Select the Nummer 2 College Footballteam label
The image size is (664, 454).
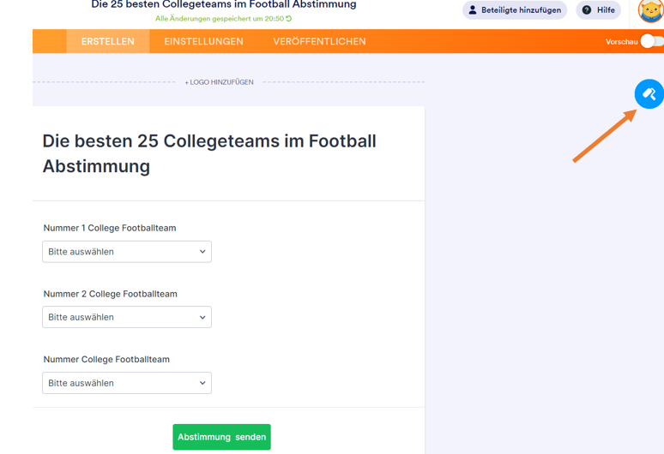pyautogui.click(x=110, y=294)
